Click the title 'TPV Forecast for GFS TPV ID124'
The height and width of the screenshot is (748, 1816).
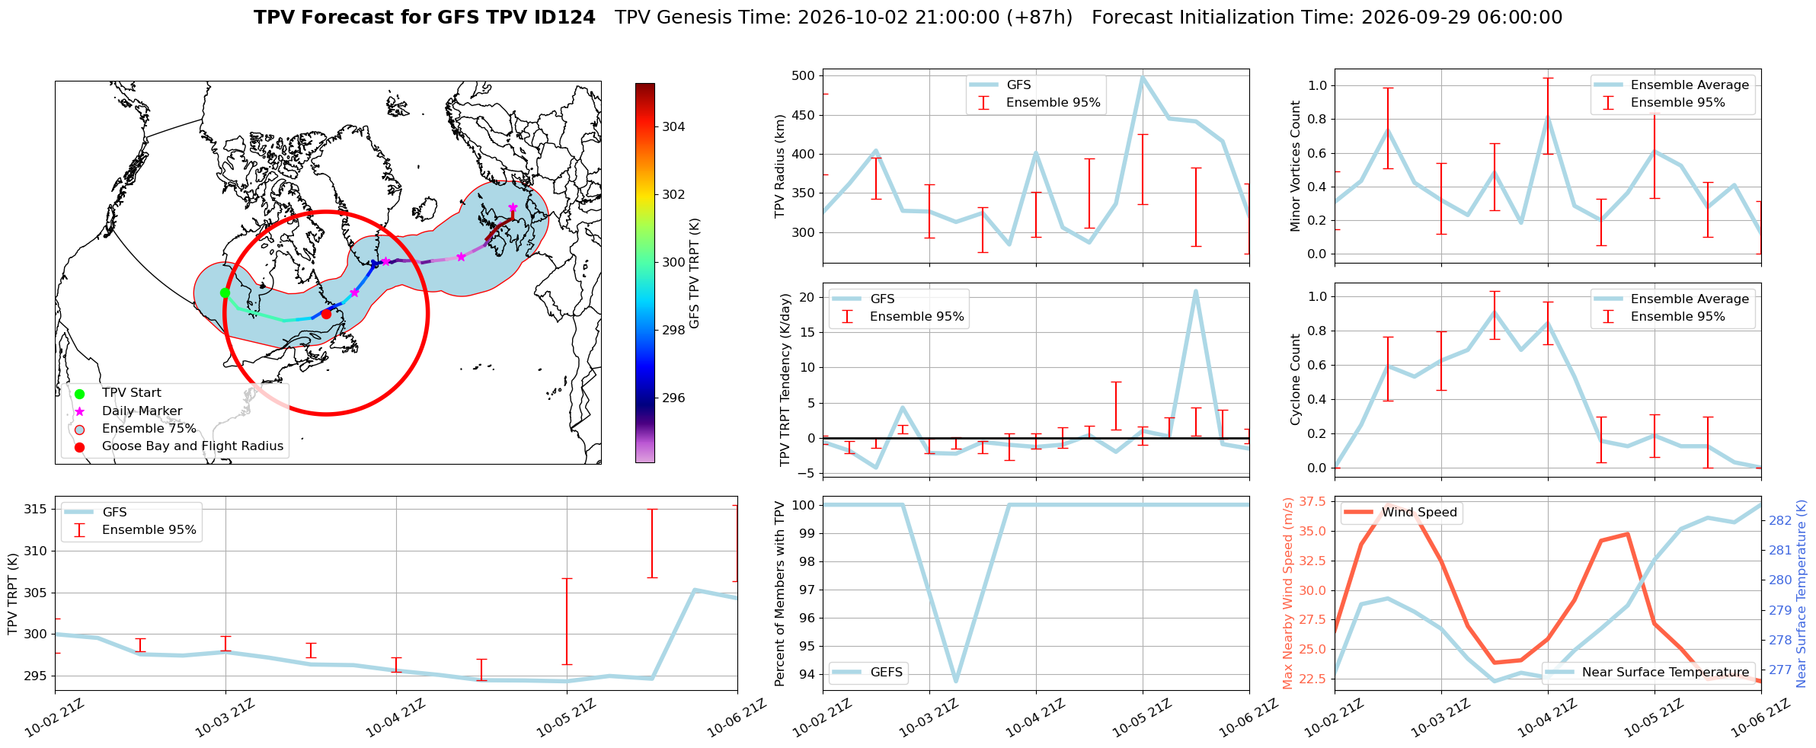click(424, 18)
